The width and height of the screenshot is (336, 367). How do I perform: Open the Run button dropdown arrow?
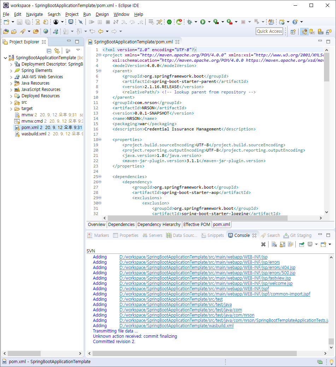click(209, 22)
